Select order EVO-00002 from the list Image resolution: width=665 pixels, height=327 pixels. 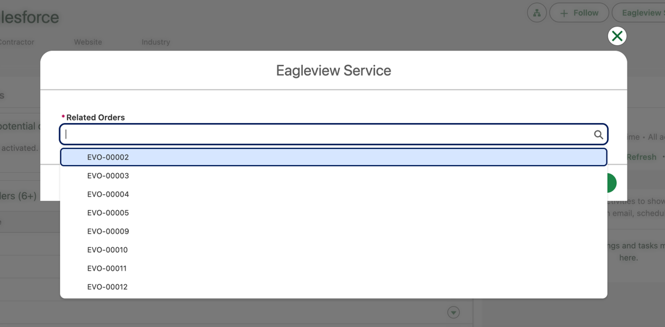point(108,157)
